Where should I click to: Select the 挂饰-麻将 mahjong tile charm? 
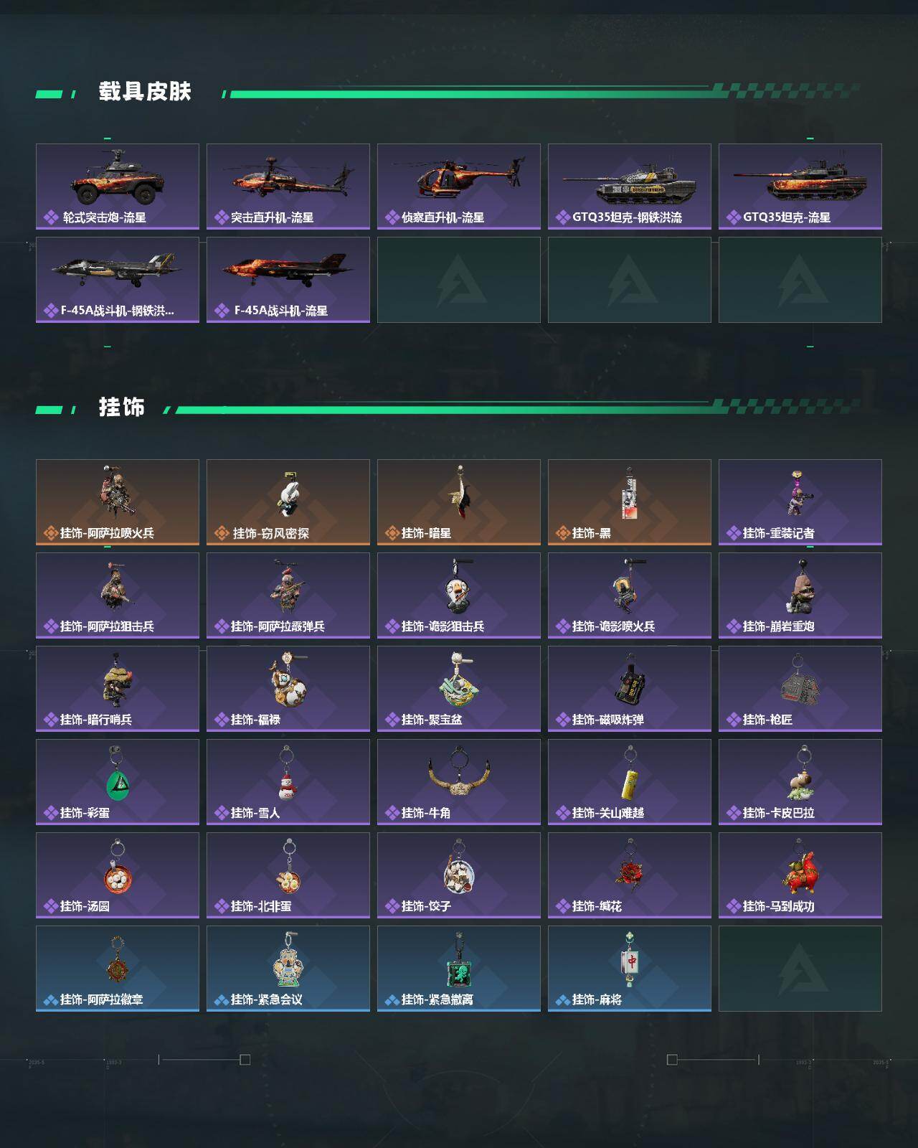[x=630, y=969]
